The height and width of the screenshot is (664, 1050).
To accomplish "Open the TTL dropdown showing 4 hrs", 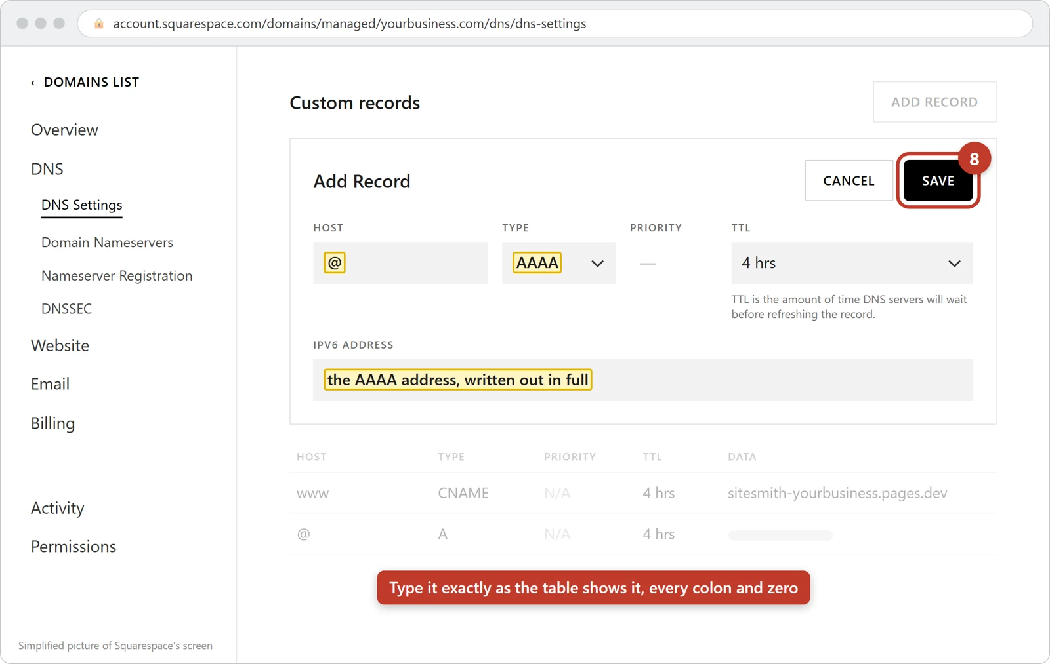I will (852, 263).
